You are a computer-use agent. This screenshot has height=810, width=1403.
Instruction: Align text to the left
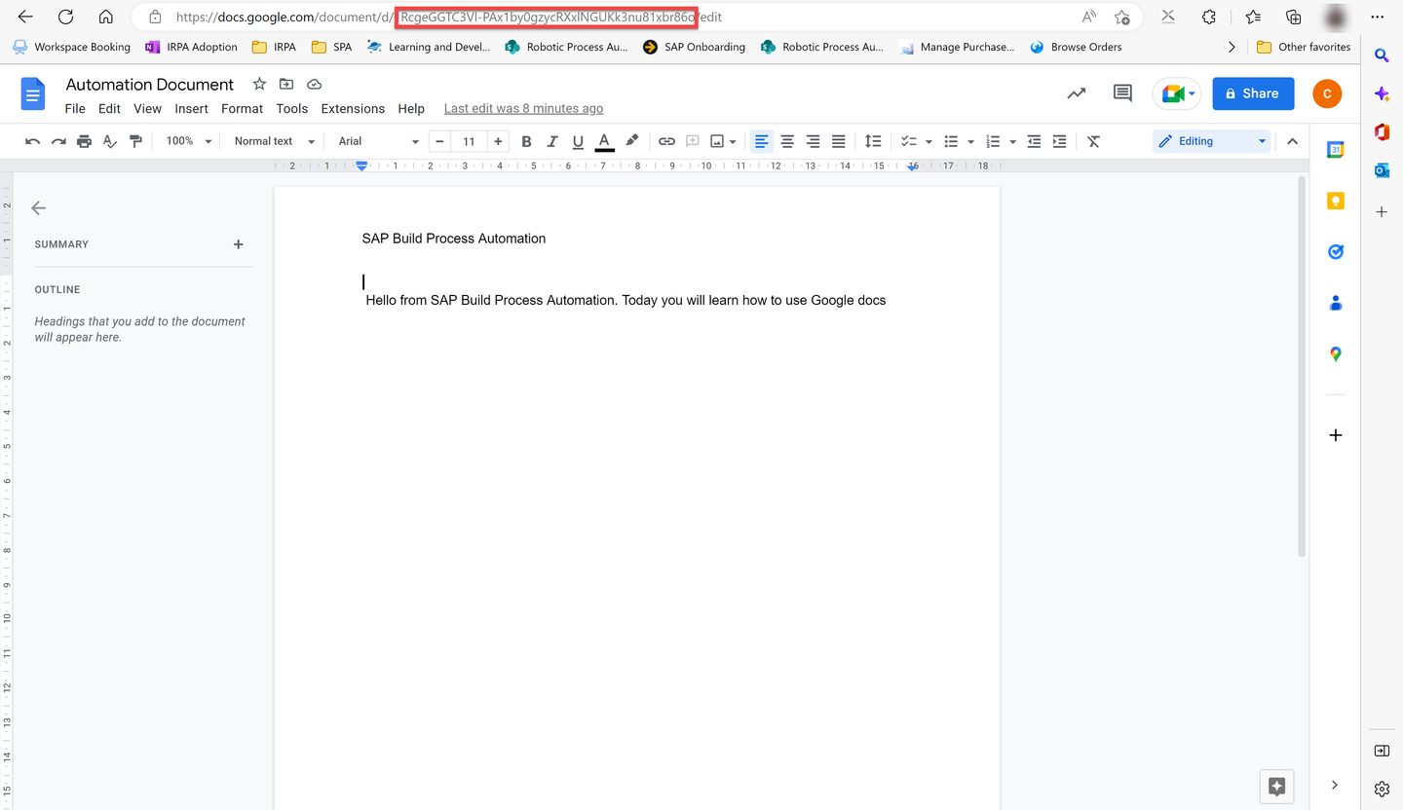(x=762, y=141)
